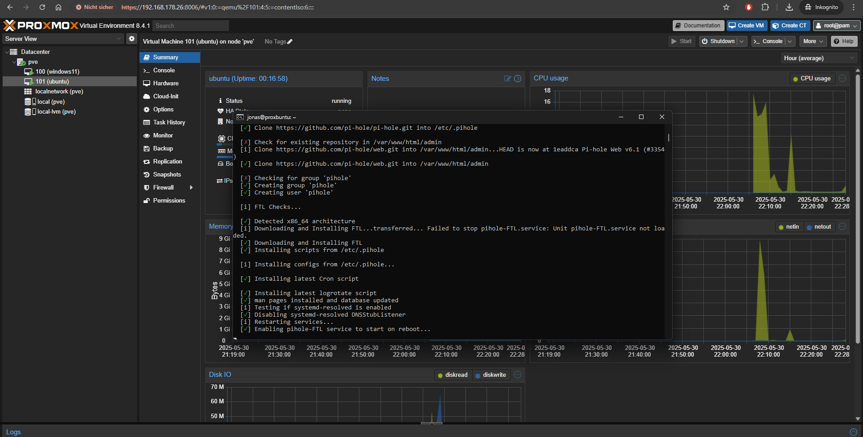Collapse the Disk IO chart panel

[518, 375]
